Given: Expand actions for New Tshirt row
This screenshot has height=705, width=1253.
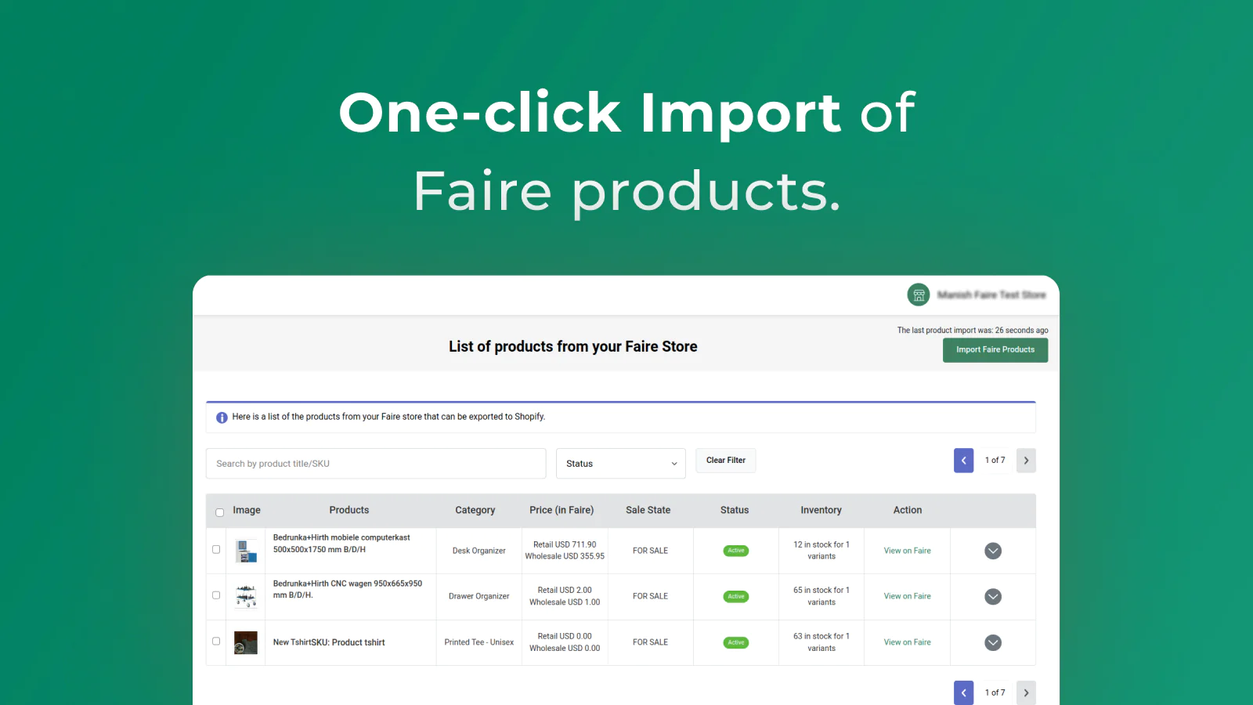Looking at the screenshot, I should click(x=993, y=642).
